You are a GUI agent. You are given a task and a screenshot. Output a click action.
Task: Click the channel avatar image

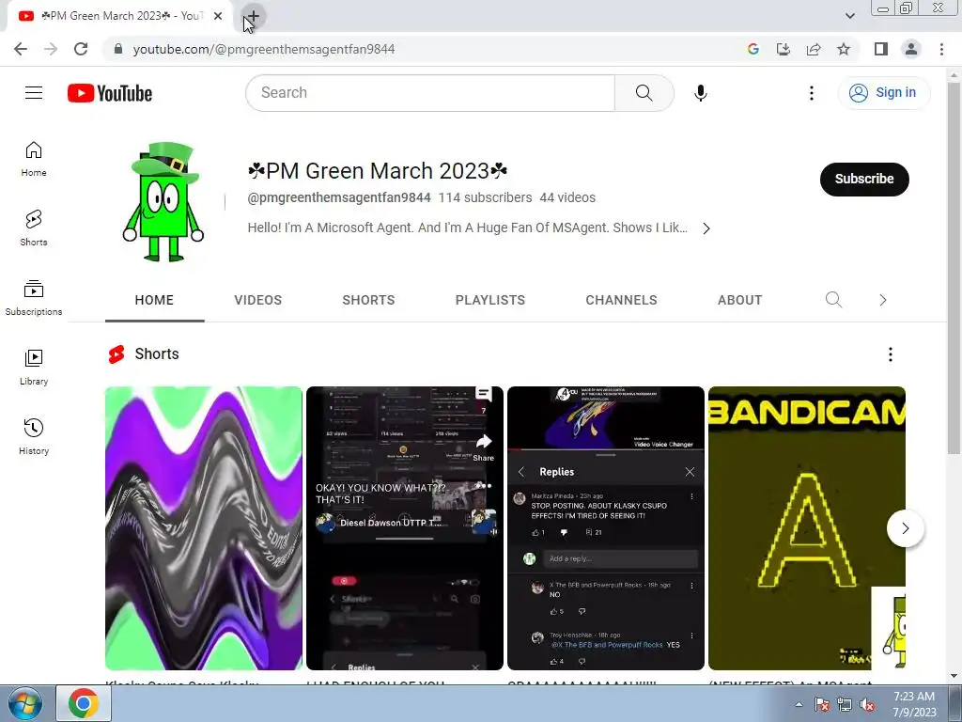163,202
